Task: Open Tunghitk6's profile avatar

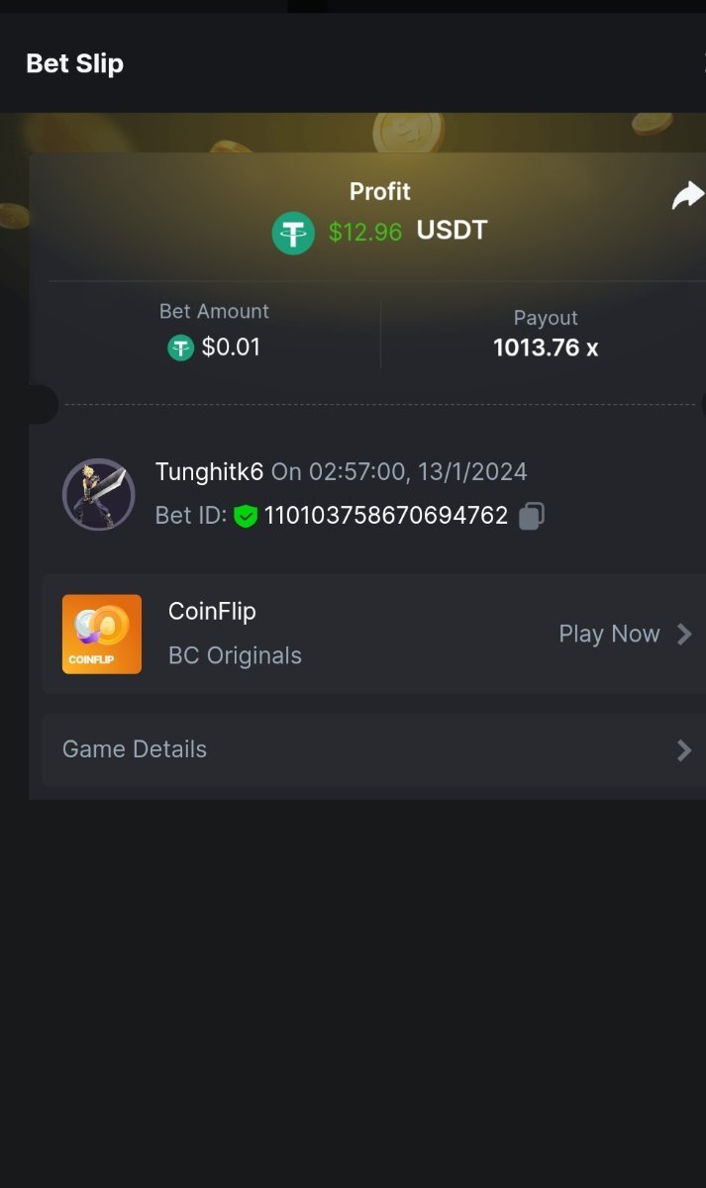Action: [98, 494]
